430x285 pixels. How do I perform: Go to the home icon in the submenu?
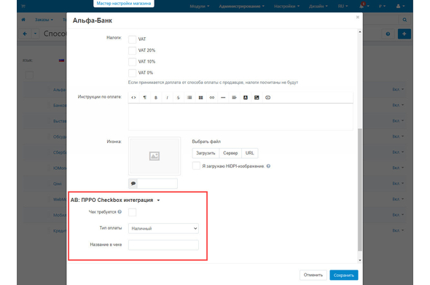pos(23,20)
